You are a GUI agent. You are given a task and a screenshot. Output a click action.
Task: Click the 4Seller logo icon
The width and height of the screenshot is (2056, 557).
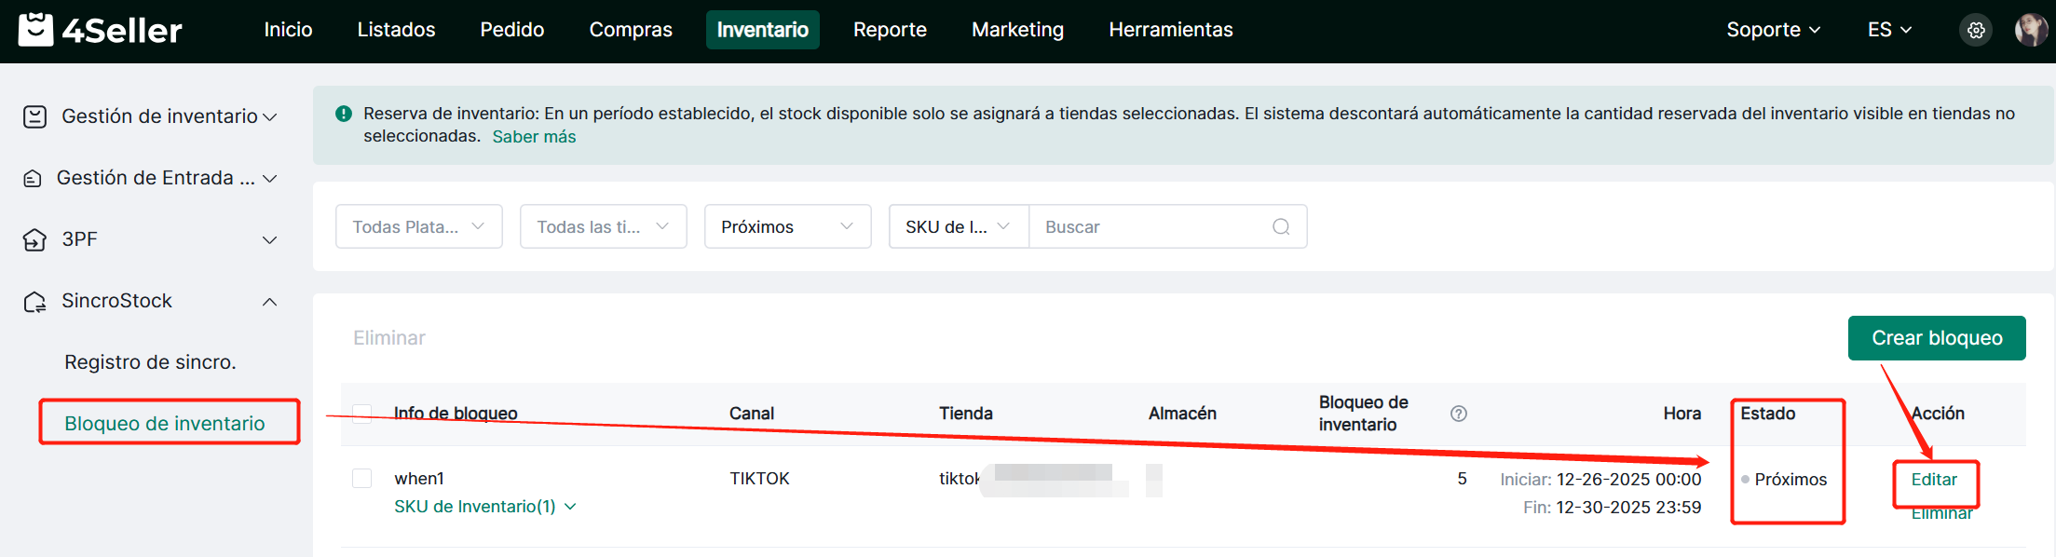point(36,30)
